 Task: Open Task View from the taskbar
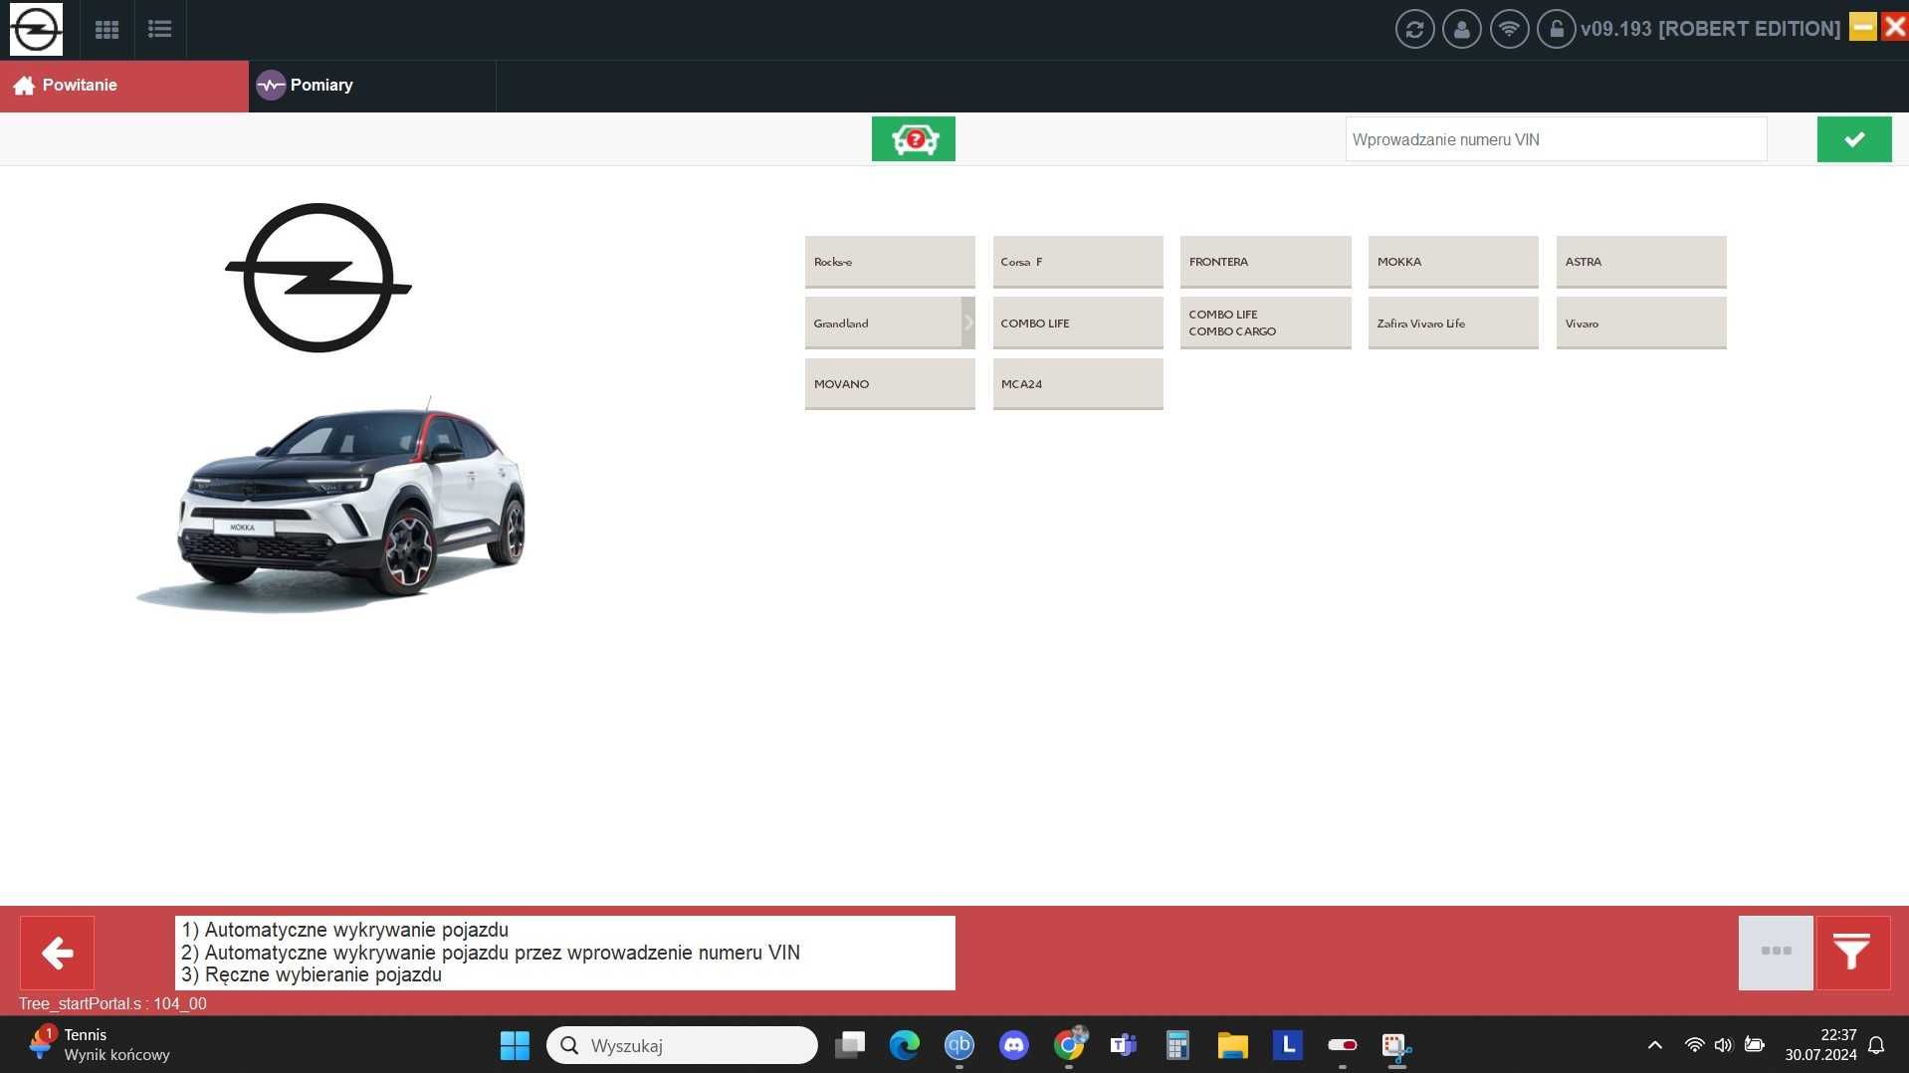coord(850,1045)
